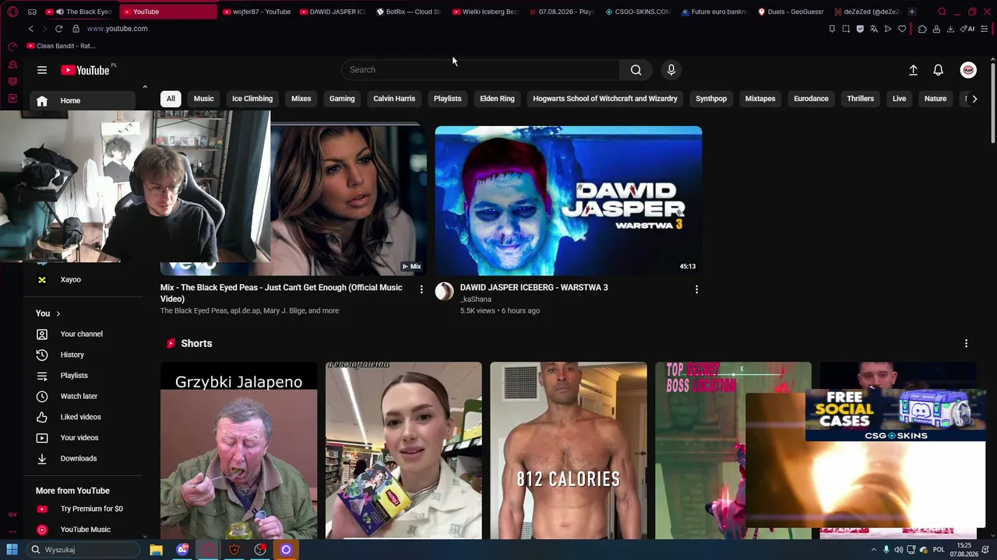Reload the page in the browser
The width and height of the screenshot is (997, 560).
point(58,29)
